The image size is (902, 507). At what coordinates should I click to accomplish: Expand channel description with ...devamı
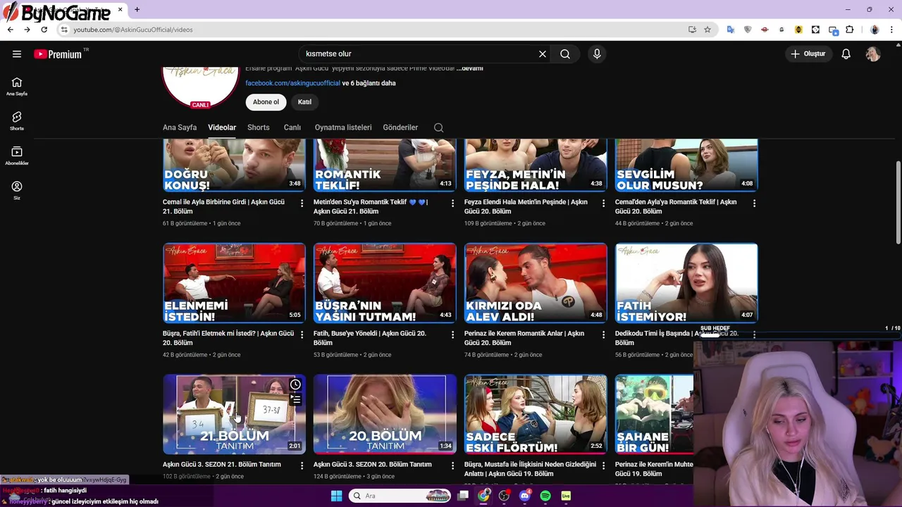(469, 68)
